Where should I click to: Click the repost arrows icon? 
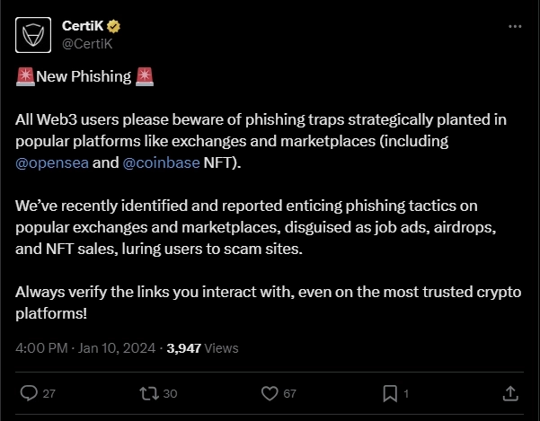[x=149, y=393]
